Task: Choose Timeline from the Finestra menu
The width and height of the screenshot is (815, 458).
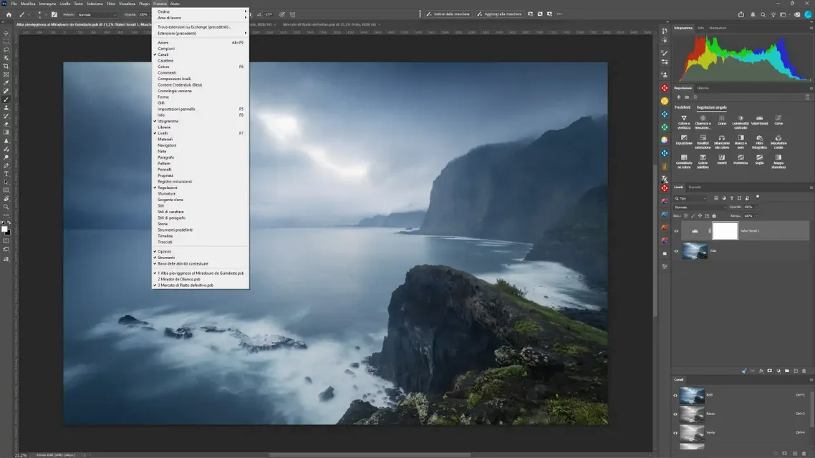Action: coord(200,235)
